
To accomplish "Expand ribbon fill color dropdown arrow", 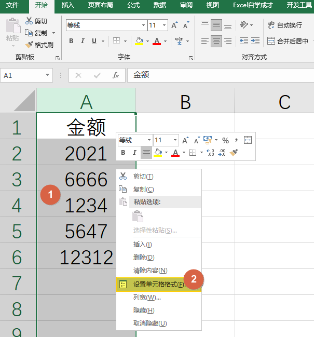I will [147, 41].
